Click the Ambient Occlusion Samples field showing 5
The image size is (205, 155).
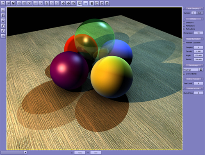198,47
